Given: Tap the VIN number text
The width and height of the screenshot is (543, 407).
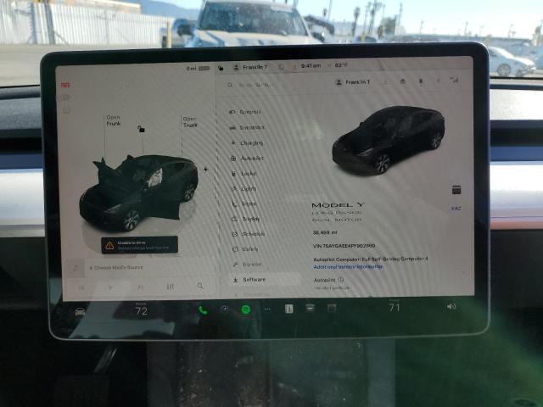Looking at the screenshot, I should click(x=344, y=246).
